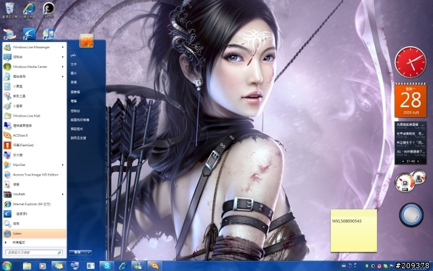
Task: Focus the Start menu search box
Action: click(x=34, y=253)
